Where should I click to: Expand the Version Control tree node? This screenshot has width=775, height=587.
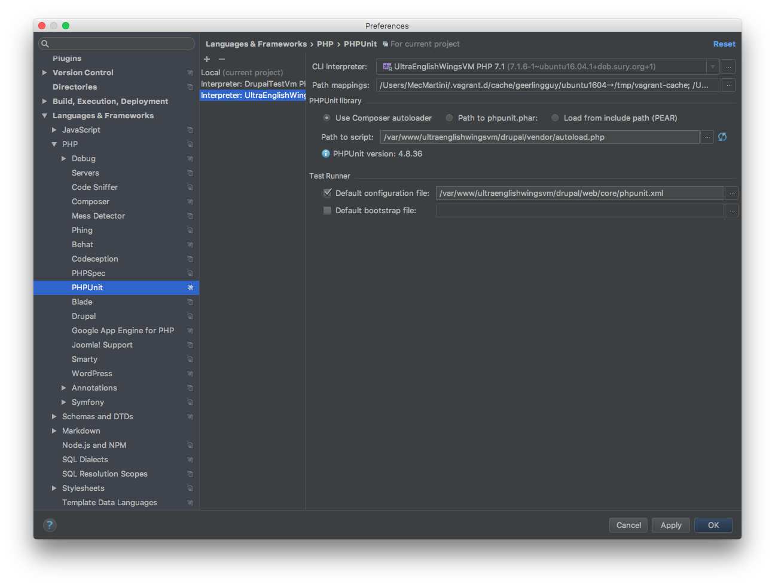(x=44, y=73)
